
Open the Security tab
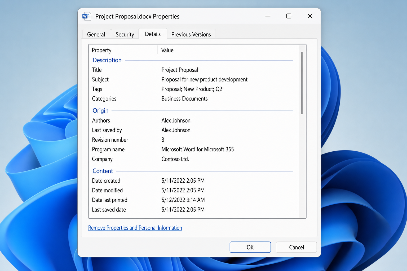pyautogui.click(x=125, y=34)
